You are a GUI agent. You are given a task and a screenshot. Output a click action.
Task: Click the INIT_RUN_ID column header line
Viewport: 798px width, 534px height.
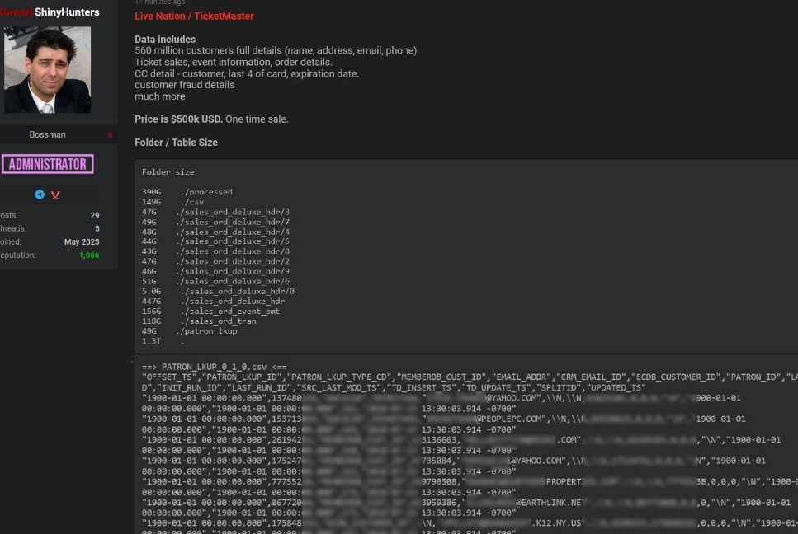click(394, 387)
